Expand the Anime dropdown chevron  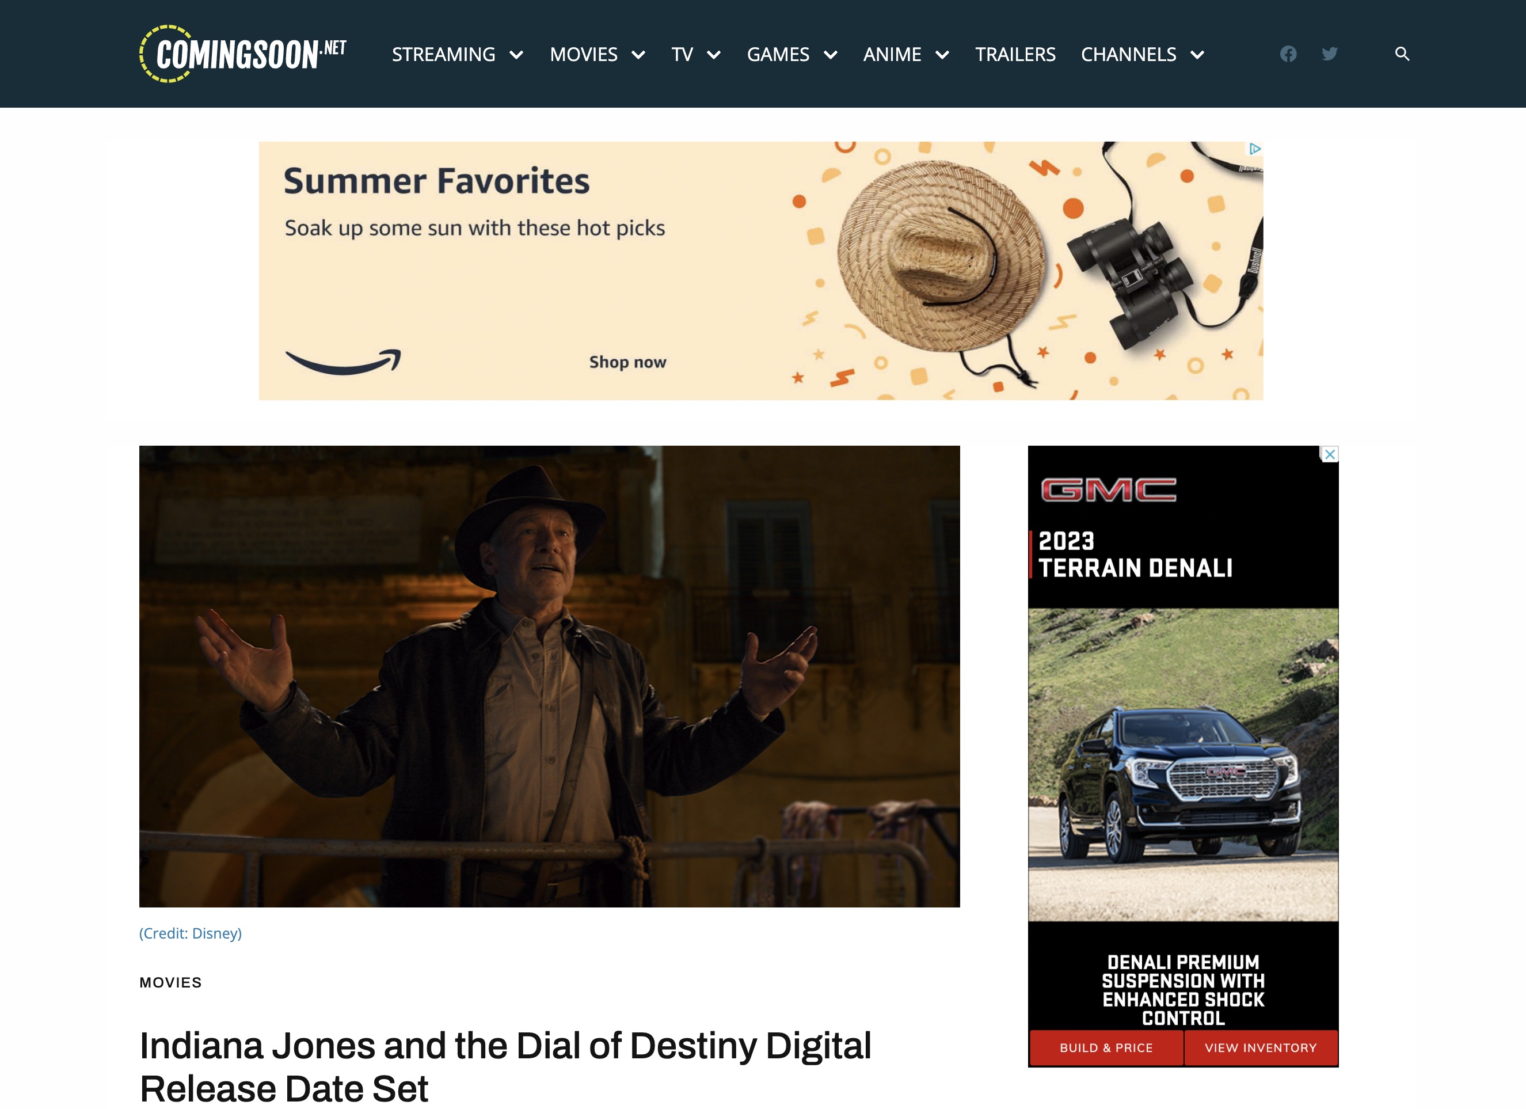[x=942, y=55]
